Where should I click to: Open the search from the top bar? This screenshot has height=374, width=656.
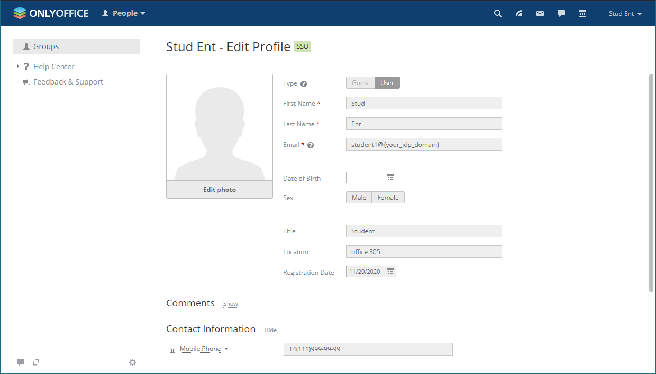pos(498,13)
